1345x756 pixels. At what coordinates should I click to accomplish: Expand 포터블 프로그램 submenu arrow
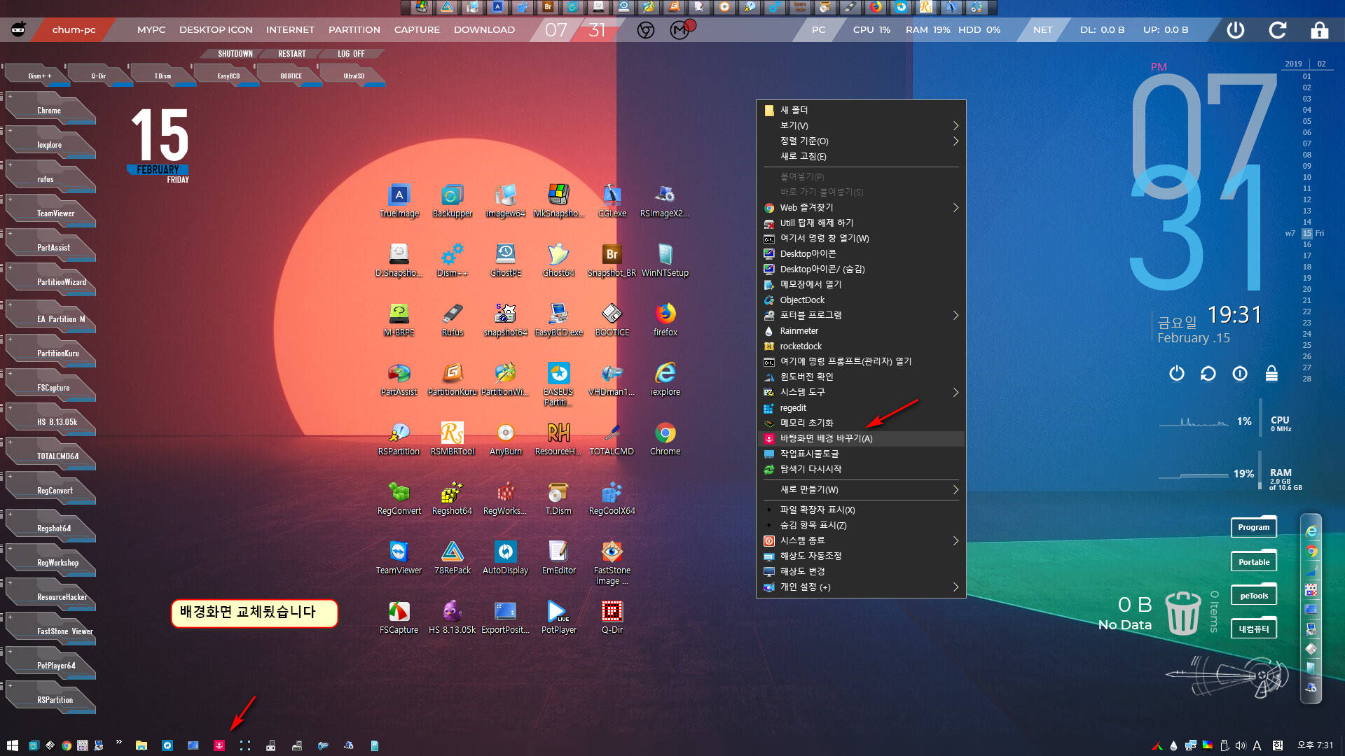[x=956, y=315]
